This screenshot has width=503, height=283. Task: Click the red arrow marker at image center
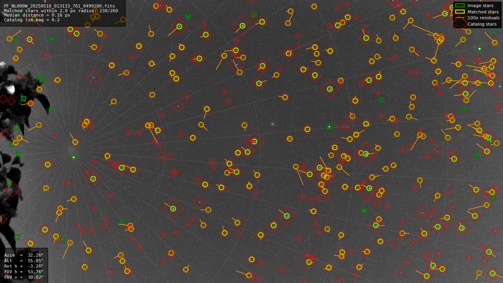click(251, 141)
